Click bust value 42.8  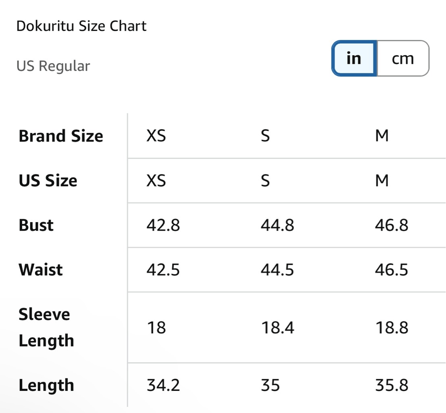163,225
